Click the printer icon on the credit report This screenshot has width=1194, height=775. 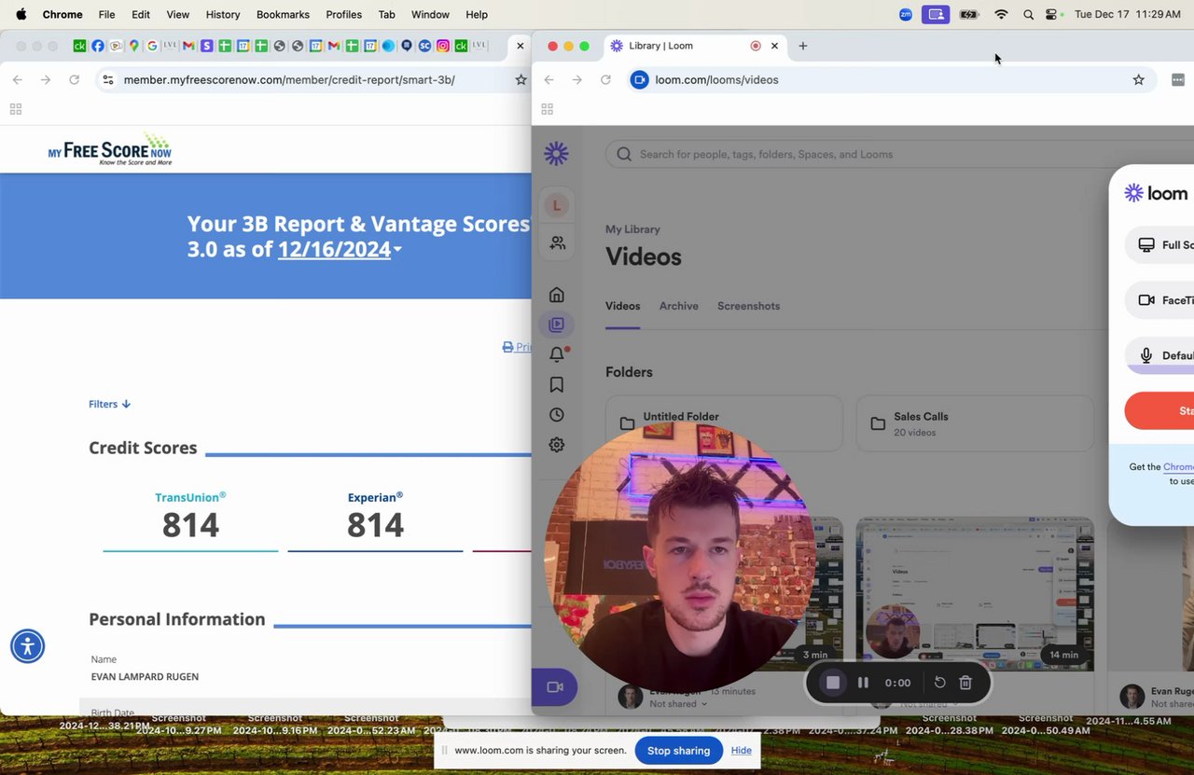pyautogui.click(x=508, y=347)
